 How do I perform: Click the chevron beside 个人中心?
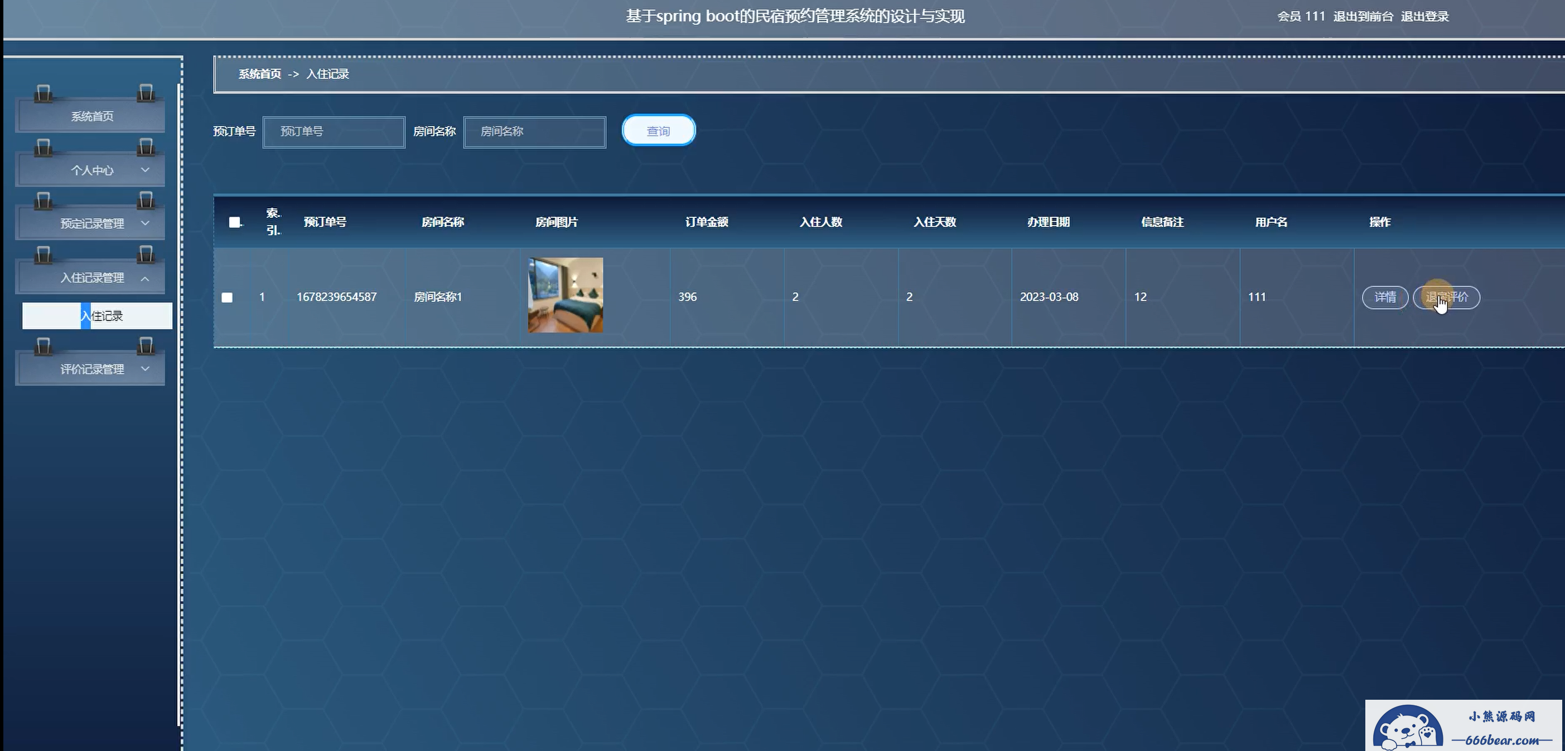(145, 170)
